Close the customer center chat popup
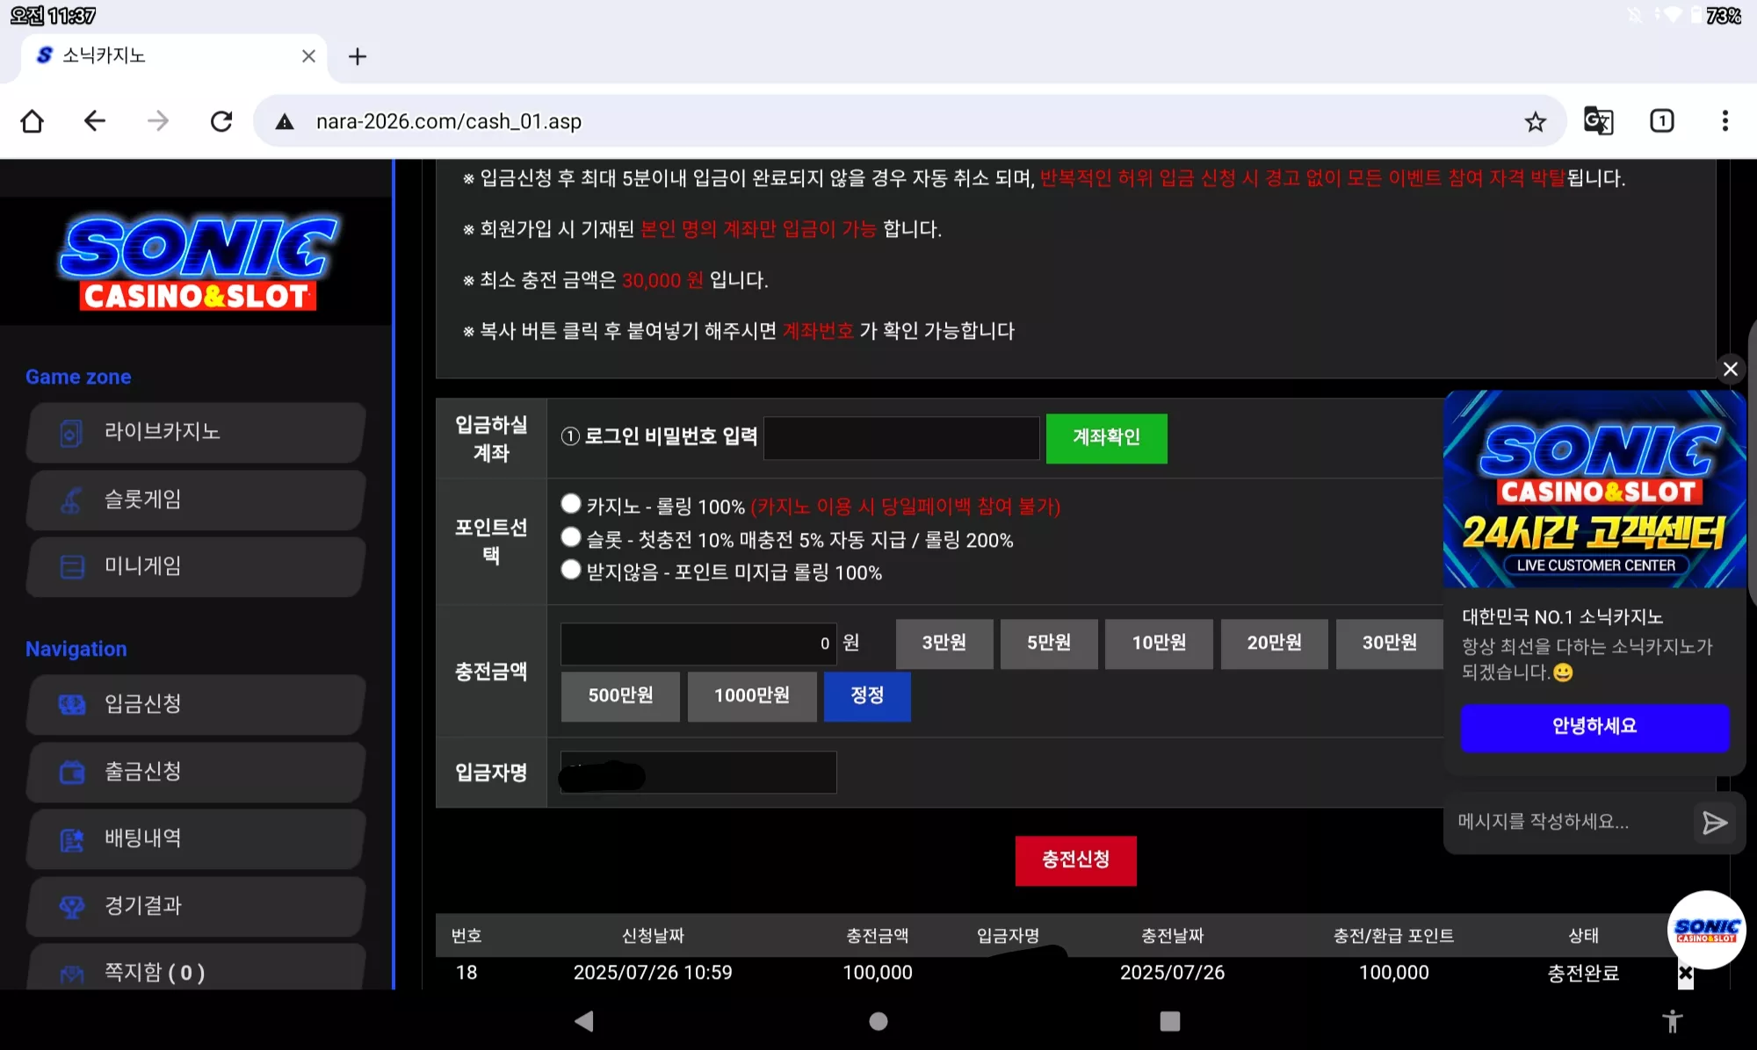1757x1050 pixels. point(1730,369)
